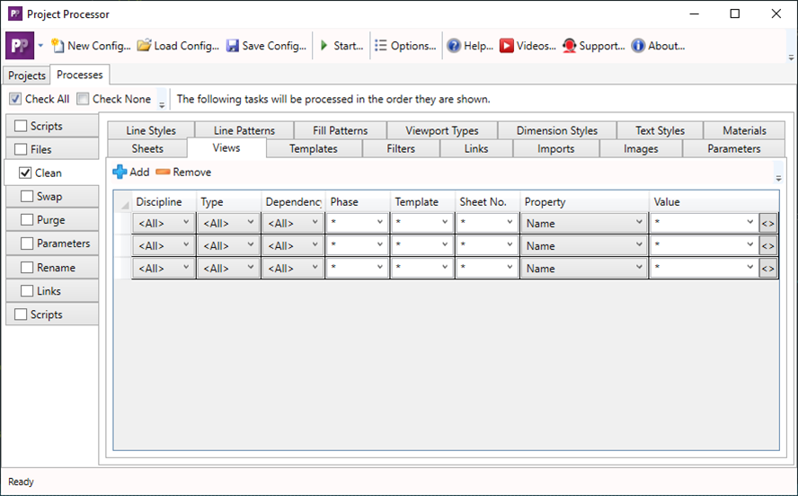Select the first grid row header
Image resolution: width=798 pixels, height=496 pixels.
click(x=122, y=224)
